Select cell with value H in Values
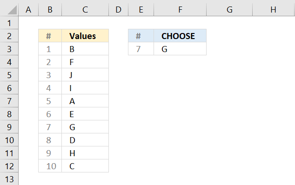The image size is (295, 185). [85, 153]
